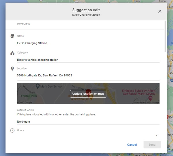Click the shapes icon beside Category

click(x=12, y=53)
